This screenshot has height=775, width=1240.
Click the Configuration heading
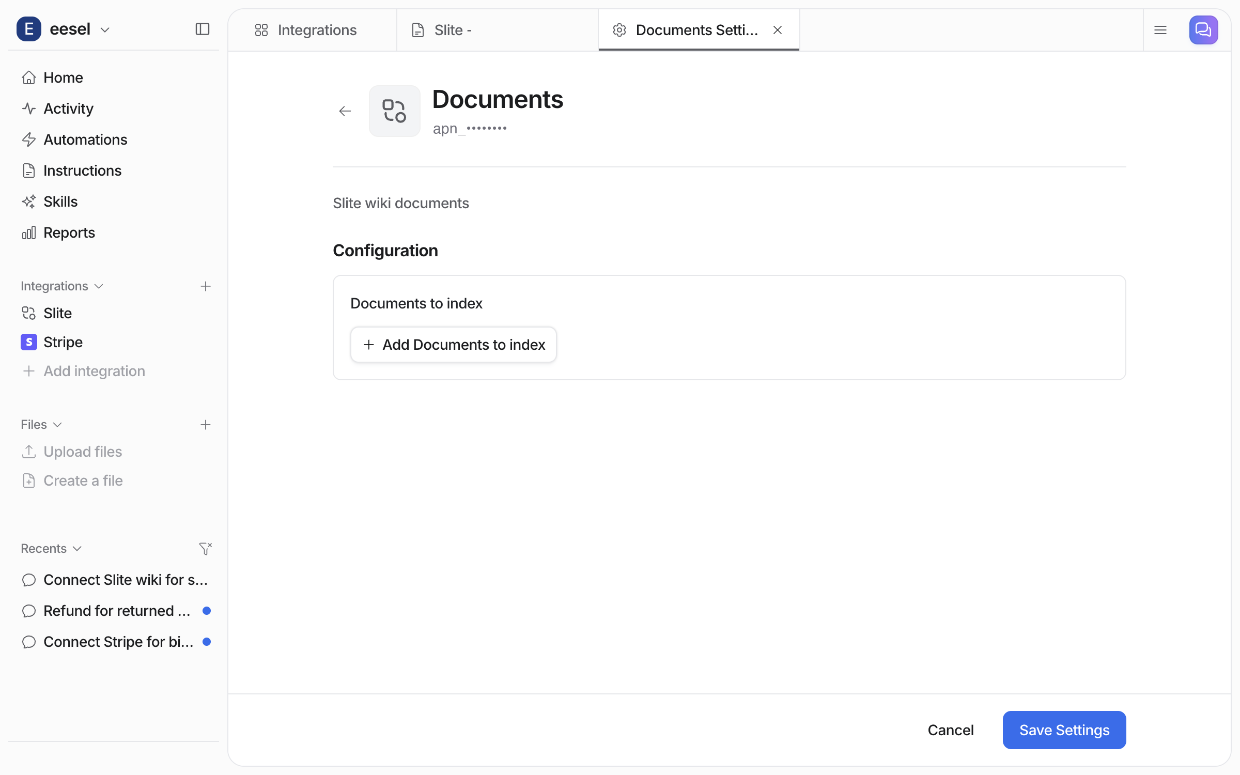pos(385,251)
